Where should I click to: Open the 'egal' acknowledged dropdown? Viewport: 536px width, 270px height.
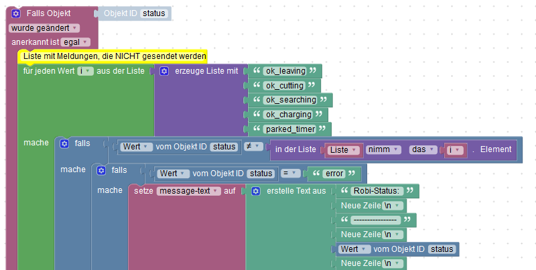[76, 42]
